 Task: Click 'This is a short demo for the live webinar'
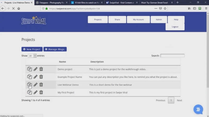[x=111, y=85]
